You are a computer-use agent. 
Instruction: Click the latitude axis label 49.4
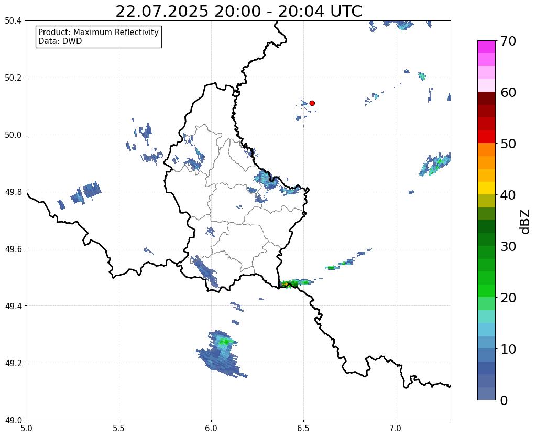coord(13,306)
